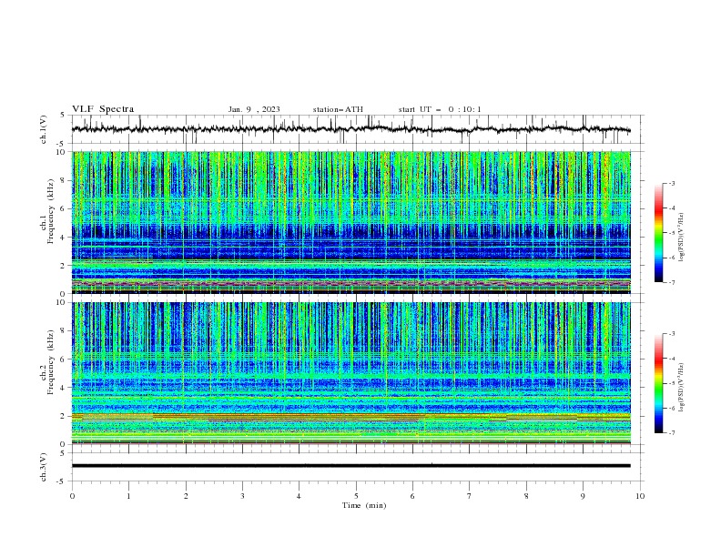Click the "VLF Spectra" title text
Image resolution: width=721 pixels, height=557 pixels.
coord(103,109)
